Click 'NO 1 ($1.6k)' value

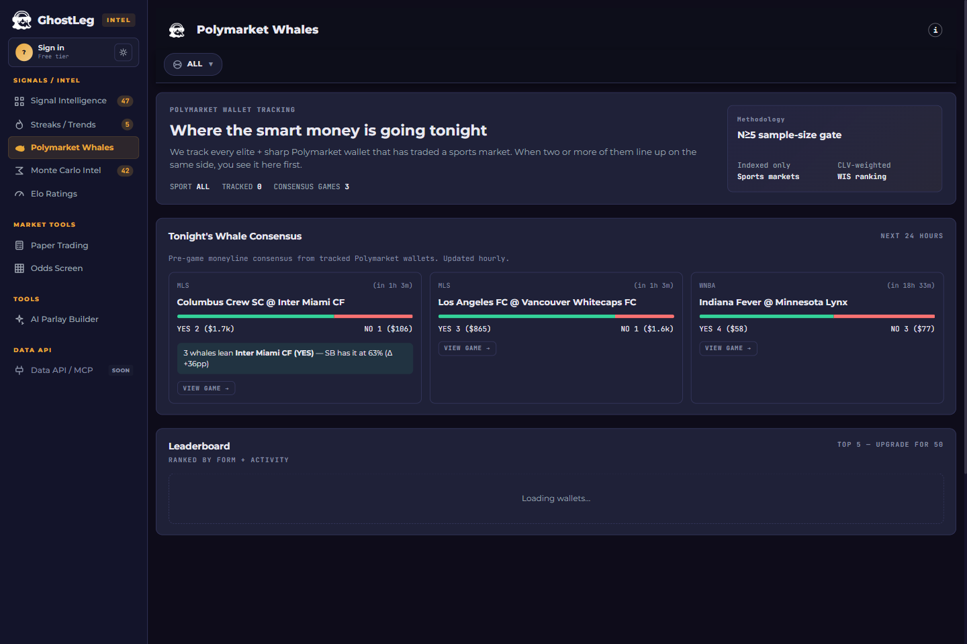tap(647, 329)
